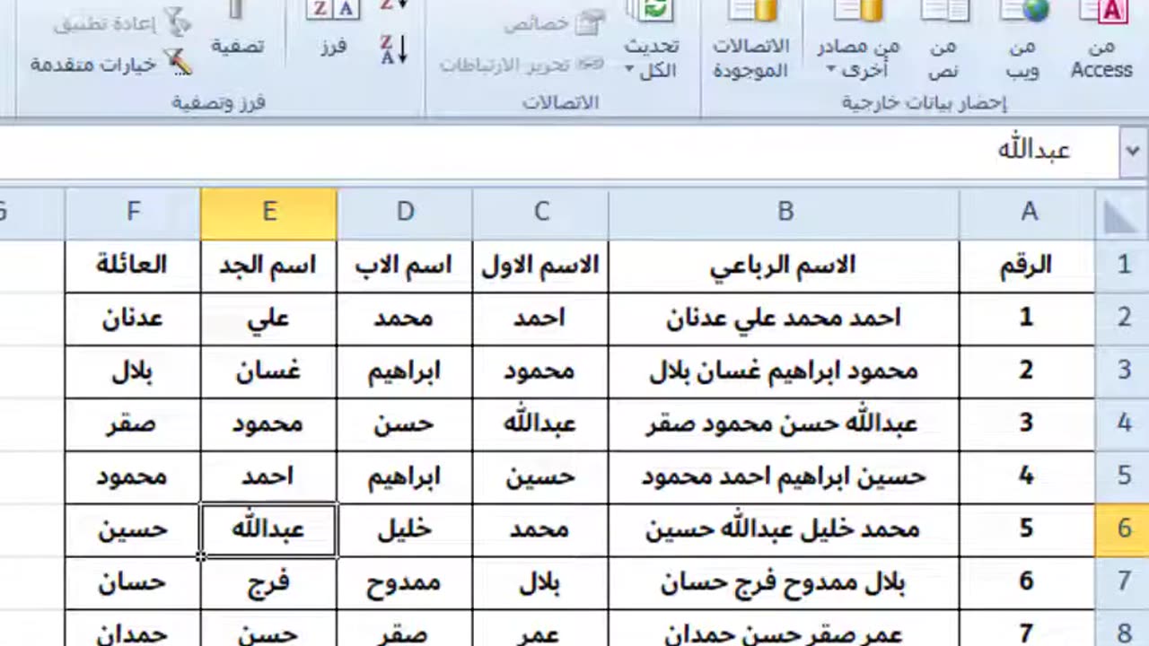Viewport: 1149px width, 646px height.
Task: Select cell with number 3 in column A
Action: (x=1028, y=424)
